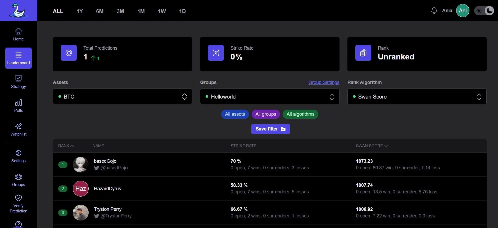Click the 1073.23 swan score value

(x=364, y=161)
